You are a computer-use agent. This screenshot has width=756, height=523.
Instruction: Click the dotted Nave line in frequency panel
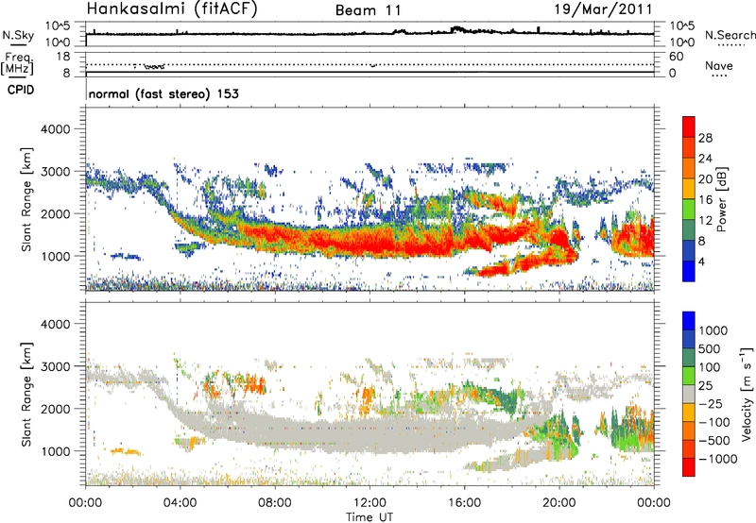(x=369, y=64)
